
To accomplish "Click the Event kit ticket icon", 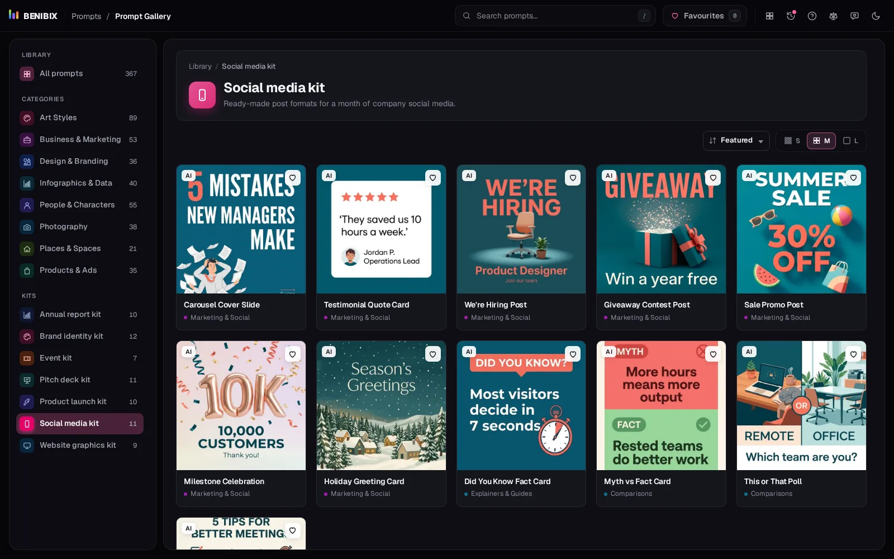I will point(27,358).
